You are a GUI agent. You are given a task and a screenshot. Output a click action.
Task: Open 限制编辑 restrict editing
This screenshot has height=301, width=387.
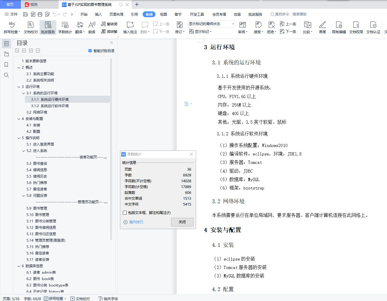pos(339,28)
